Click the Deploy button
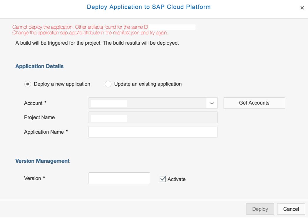Viewport: 308px width, 218px height. click(x=260, y=209)
